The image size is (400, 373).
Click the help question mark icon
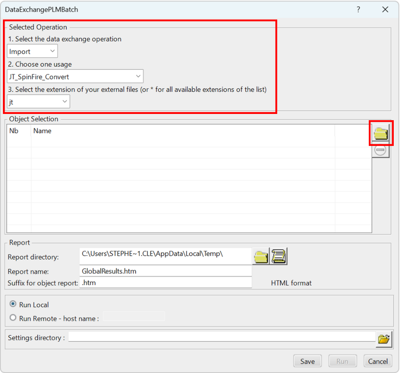(358, 10)
